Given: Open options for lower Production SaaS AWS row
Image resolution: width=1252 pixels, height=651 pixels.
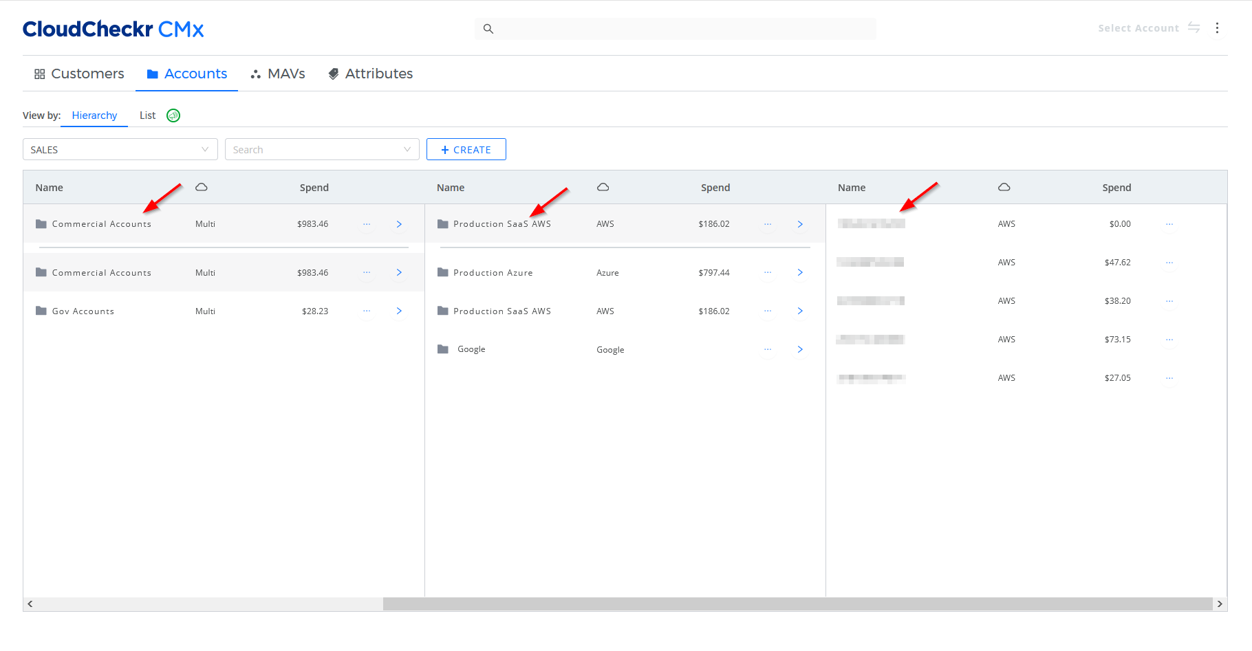Looking at the screenshot, I should 768,311.
